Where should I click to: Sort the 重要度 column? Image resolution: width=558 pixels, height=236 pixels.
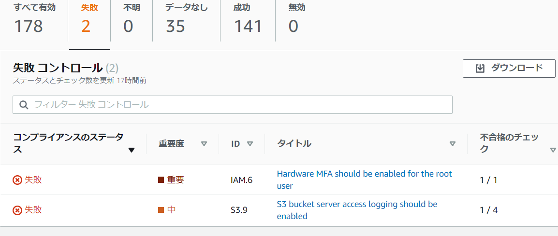(204, 144)
